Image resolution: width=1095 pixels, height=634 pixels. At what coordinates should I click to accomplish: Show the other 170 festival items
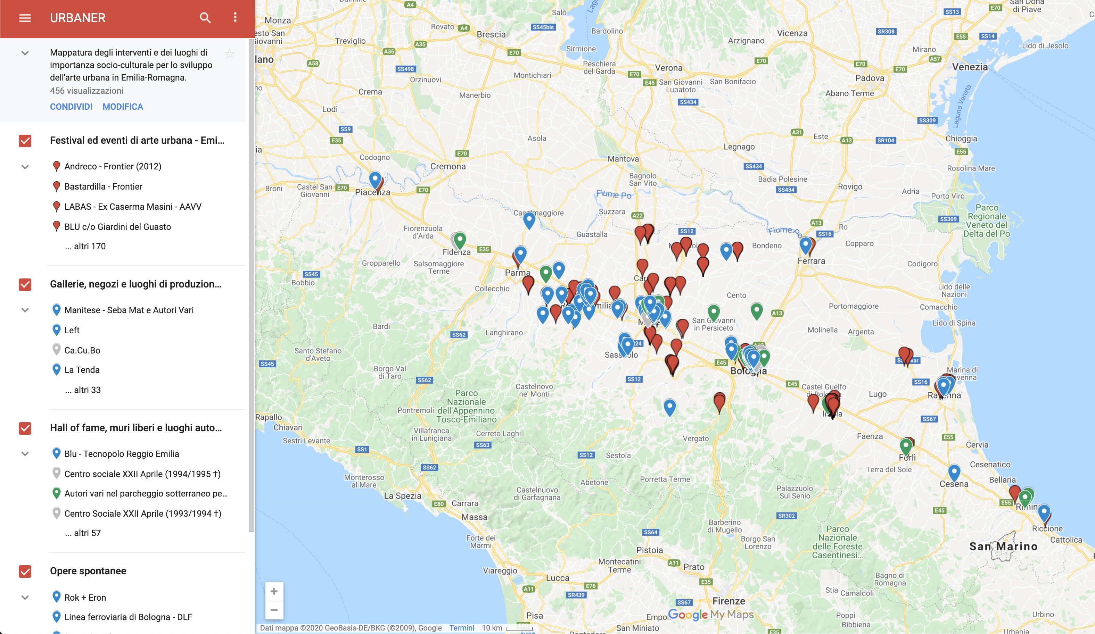tap(85, 246)
